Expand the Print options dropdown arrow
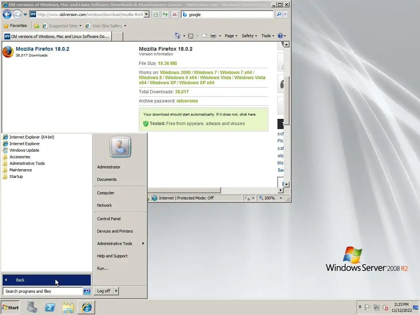The width and height of the screenshot is (420, 315). click(220, 36)
